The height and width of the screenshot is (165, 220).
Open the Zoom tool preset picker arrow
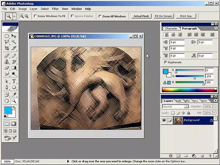coord(14,16)
